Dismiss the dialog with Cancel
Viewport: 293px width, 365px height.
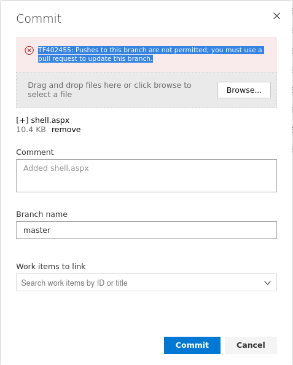point(251,345)
